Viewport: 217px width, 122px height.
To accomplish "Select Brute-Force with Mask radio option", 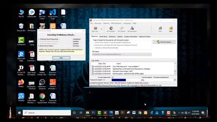I will point(115,45).
